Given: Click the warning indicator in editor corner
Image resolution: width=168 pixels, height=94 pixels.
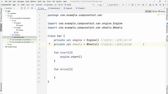Looking at the screenshot, I should click(159, 15).
